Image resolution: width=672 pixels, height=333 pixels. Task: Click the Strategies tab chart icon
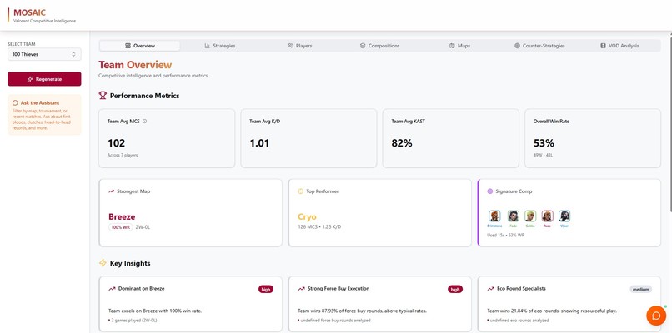[x=208, y=46]
